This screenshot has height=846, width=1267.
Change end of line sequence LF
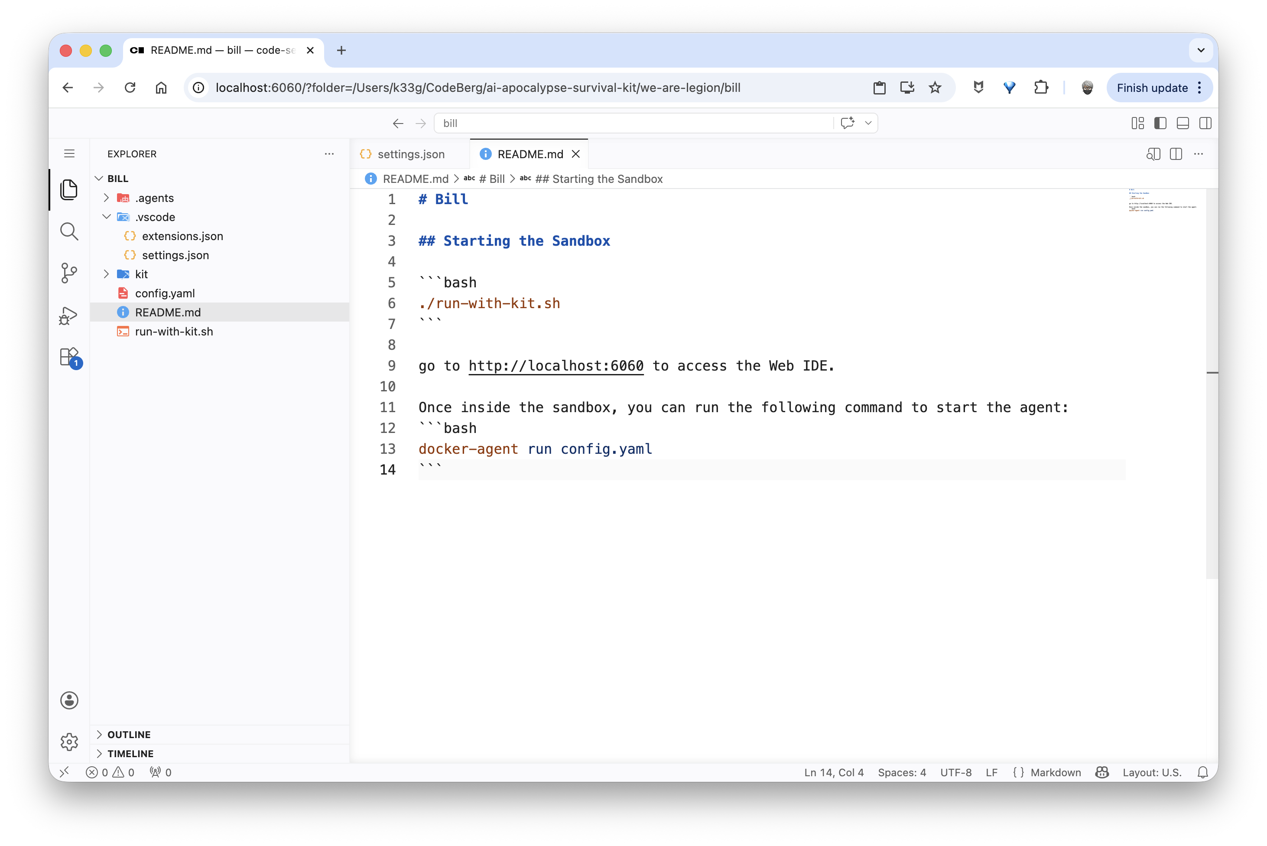coord(991,773)
